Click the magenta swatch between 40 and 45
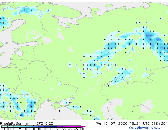The width and height of the screenshot is (168, 130). click(x=72, y=127)
